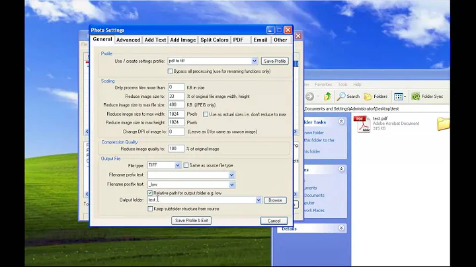Collapse the Other Places panel chevron
Image resolution: width=476 pixels, height=267 pixels.
pos(341,169)
